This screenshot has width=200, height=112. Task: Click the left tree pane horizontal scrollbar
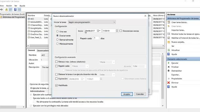pyautogui.click(x=8, y=107)
